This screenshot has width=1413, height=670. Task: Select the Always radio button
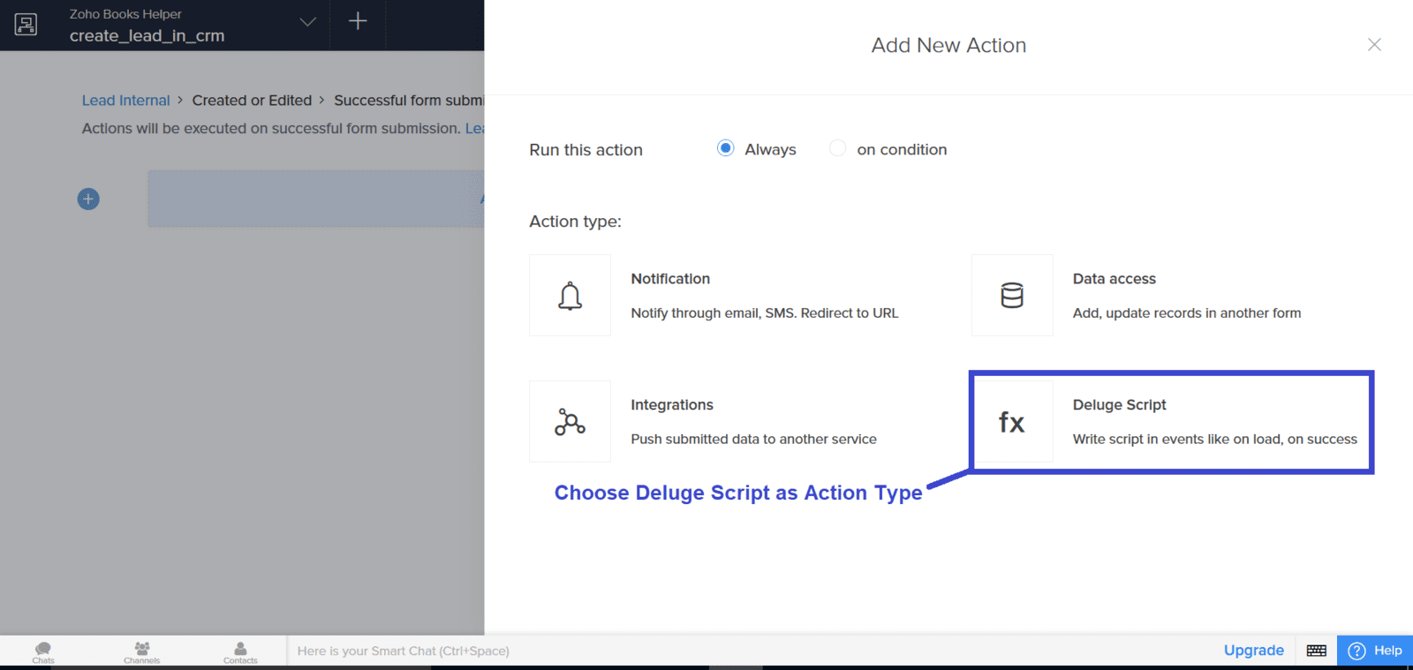pos(725,148)
